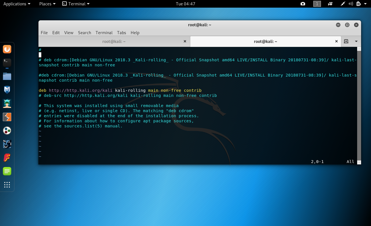Open the Terminal dock icon
Screen dimensions: 371x226
coord(7,63)
